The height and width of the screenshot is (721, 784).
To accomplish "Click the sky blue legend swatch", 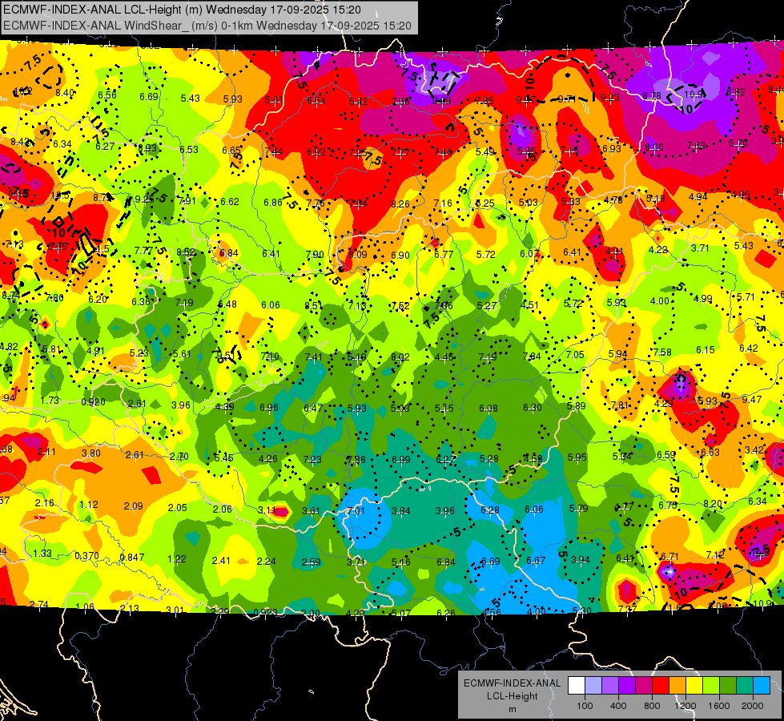I will [762, 686].
